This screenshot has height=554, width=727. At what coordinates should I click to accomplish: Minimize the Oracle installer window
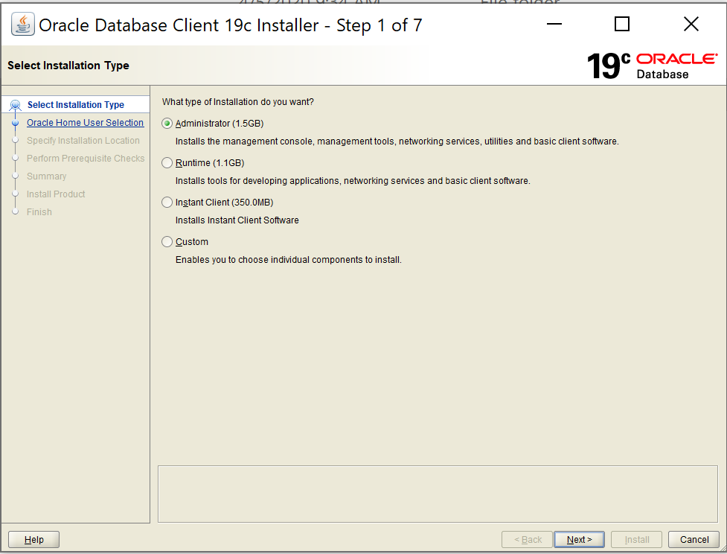(554, 25)
